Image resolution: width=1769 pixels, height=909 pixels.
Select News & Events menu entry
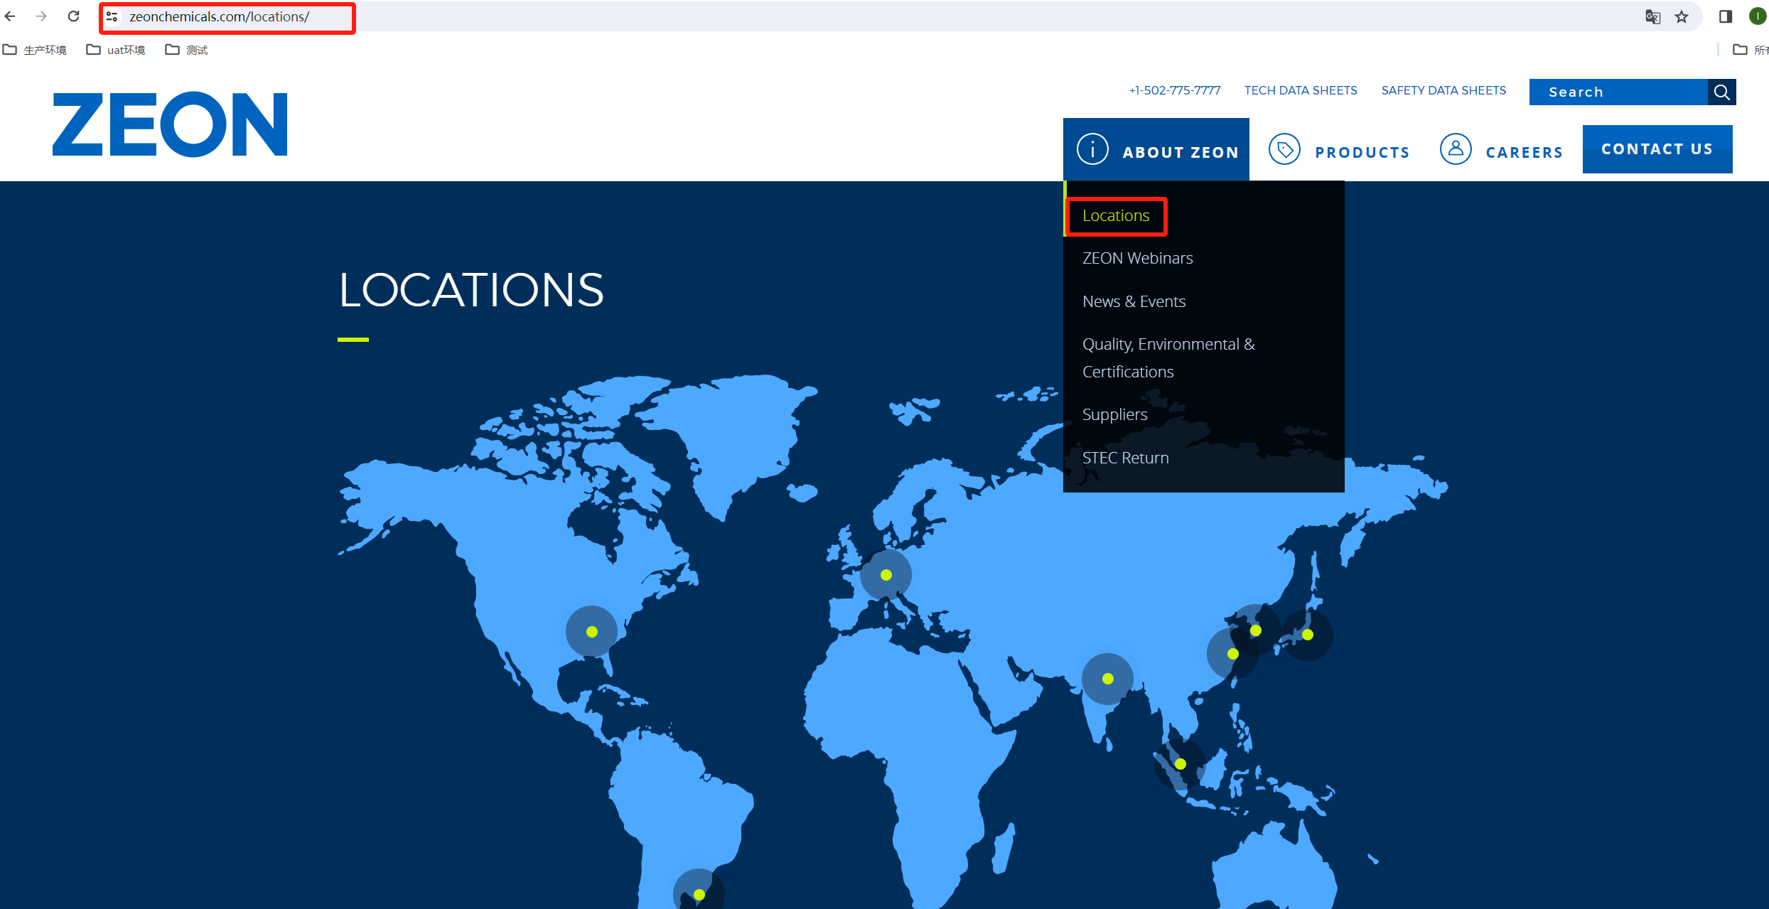[1134, 301]
